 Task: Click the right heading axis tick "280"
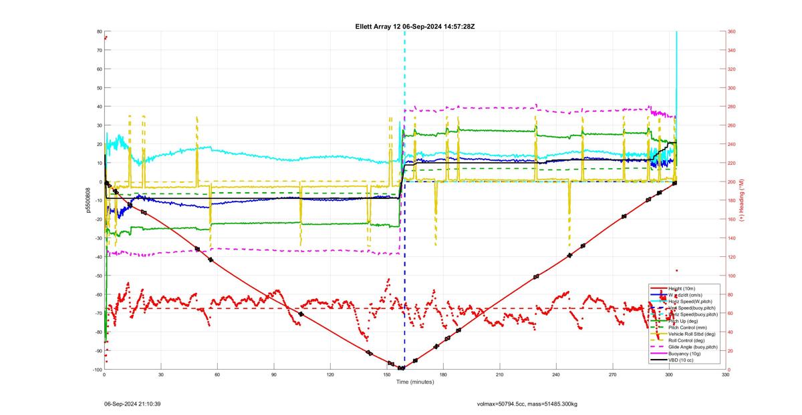click(x=732, y=107)
